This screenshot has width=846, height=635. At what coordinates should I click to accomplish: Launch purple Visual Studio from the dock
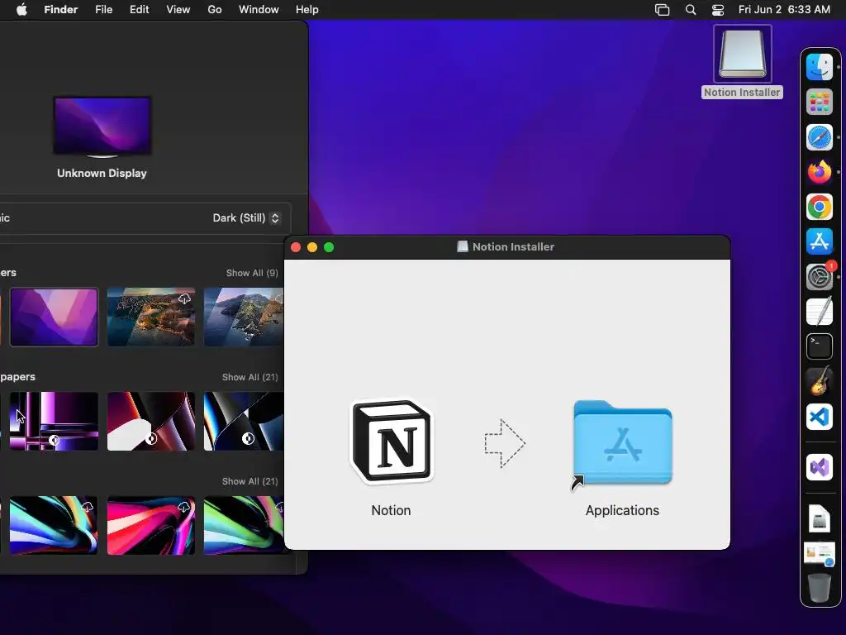click(x=819, y=467)
